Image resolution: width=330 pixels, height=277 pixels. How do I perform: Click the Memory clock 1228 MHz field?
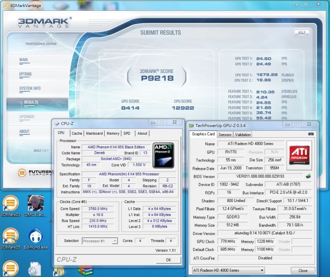tap(265, 242)
